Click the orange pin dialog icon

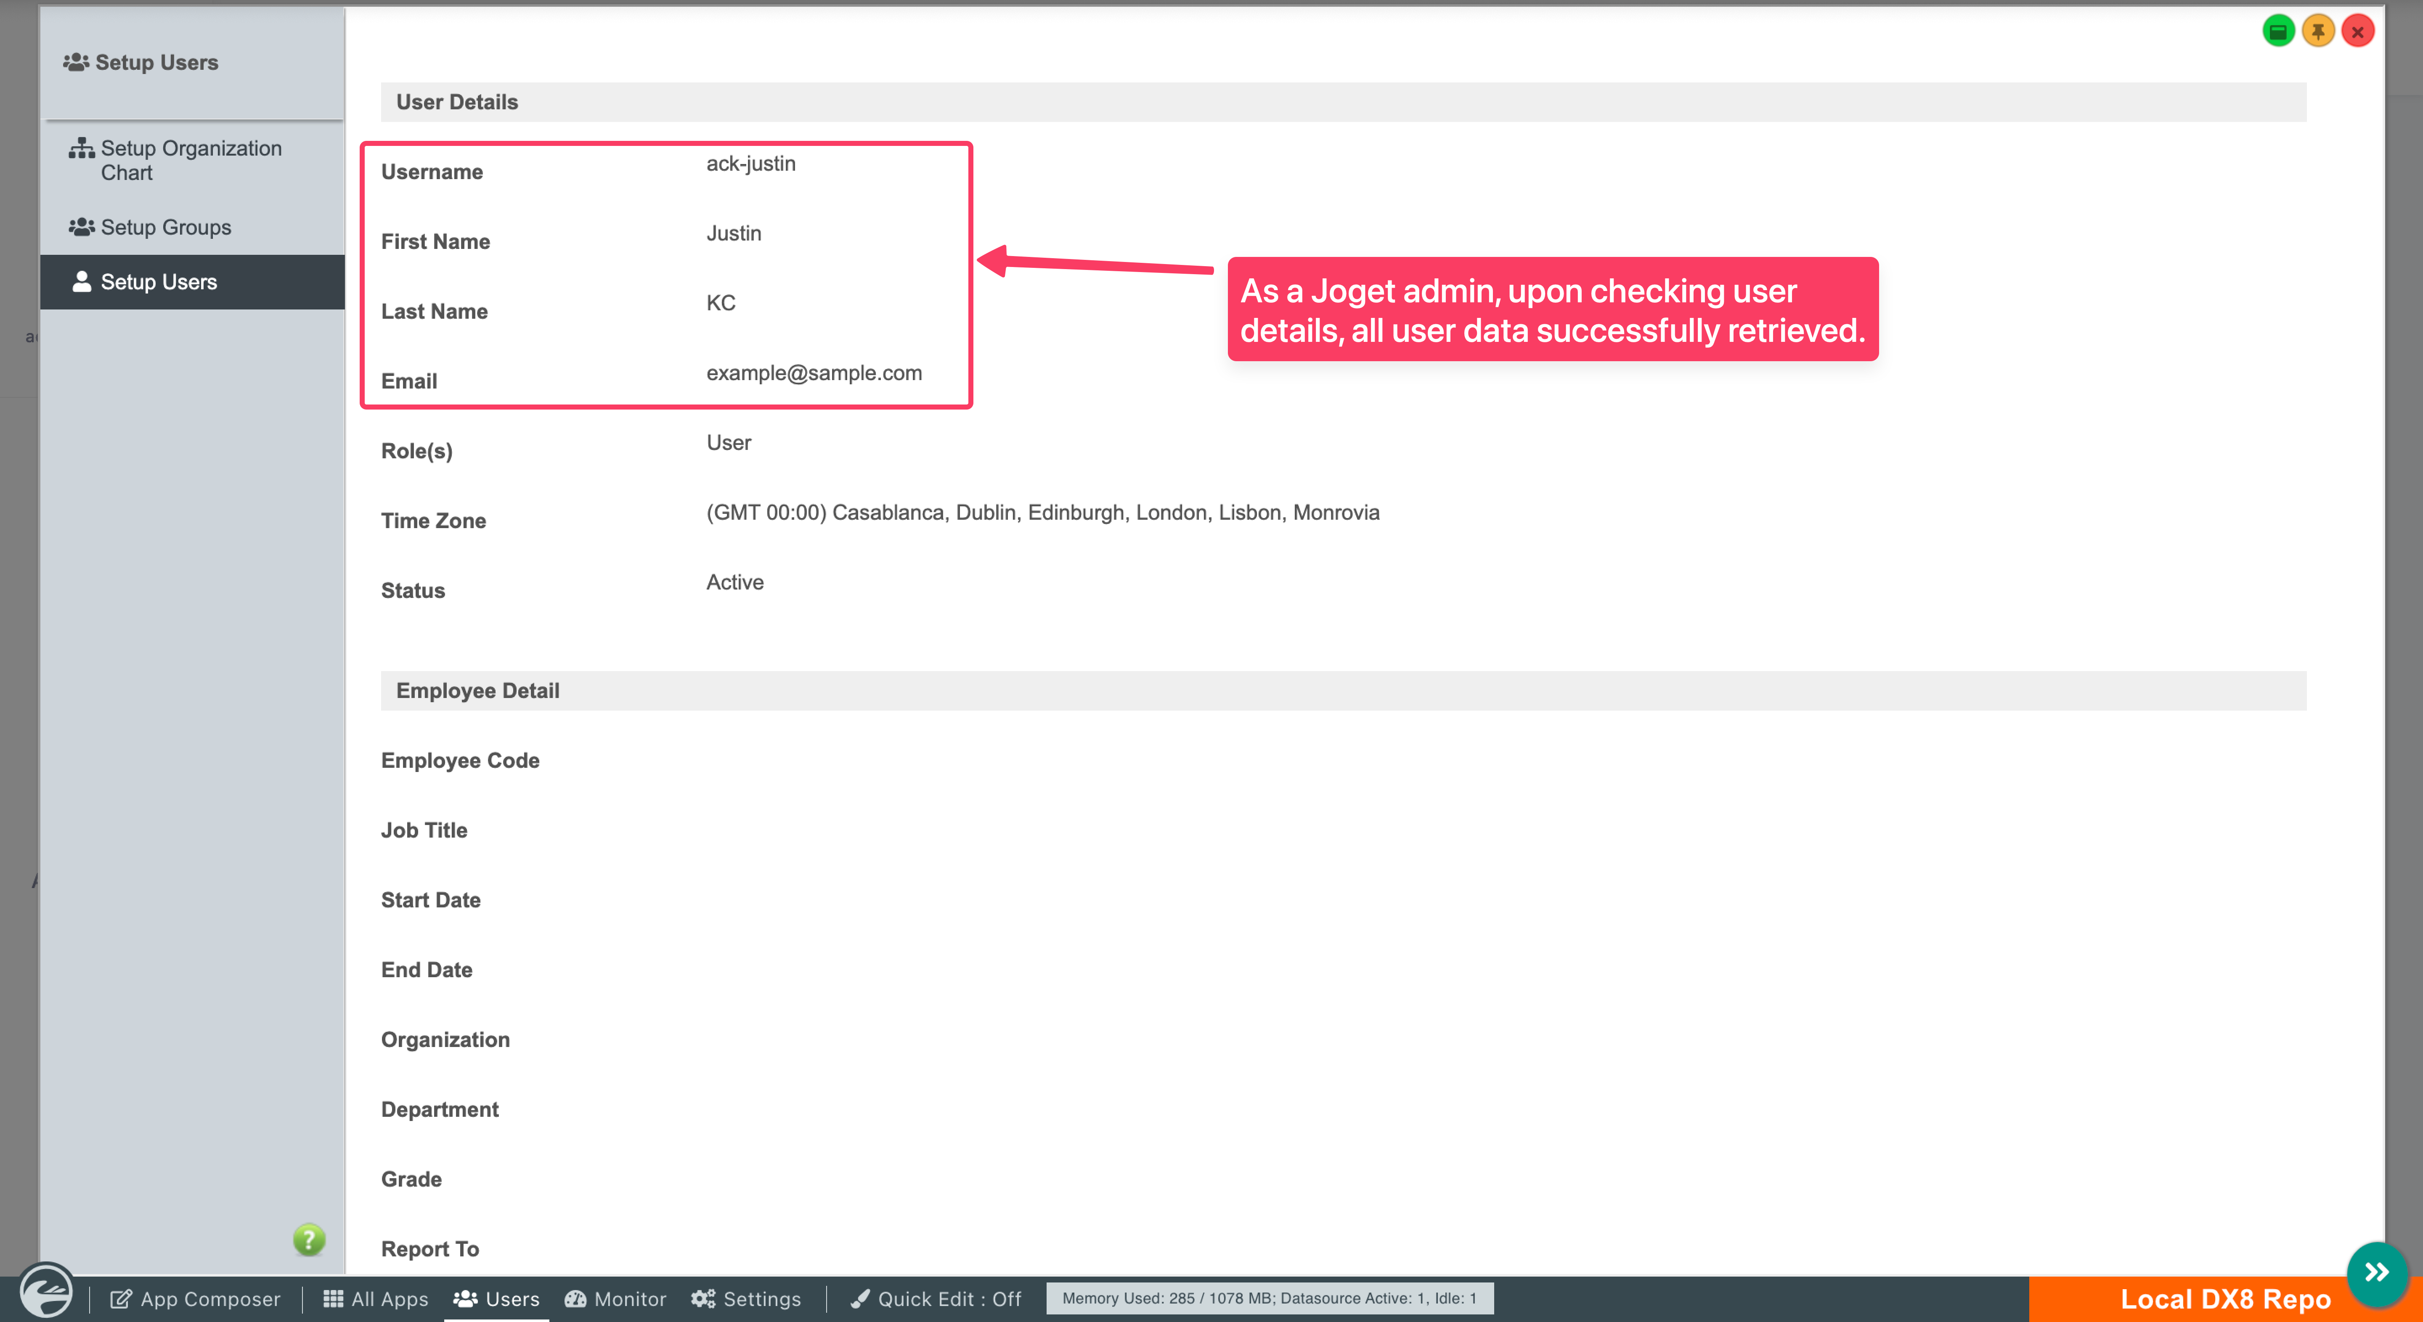tap(2318, 32)
